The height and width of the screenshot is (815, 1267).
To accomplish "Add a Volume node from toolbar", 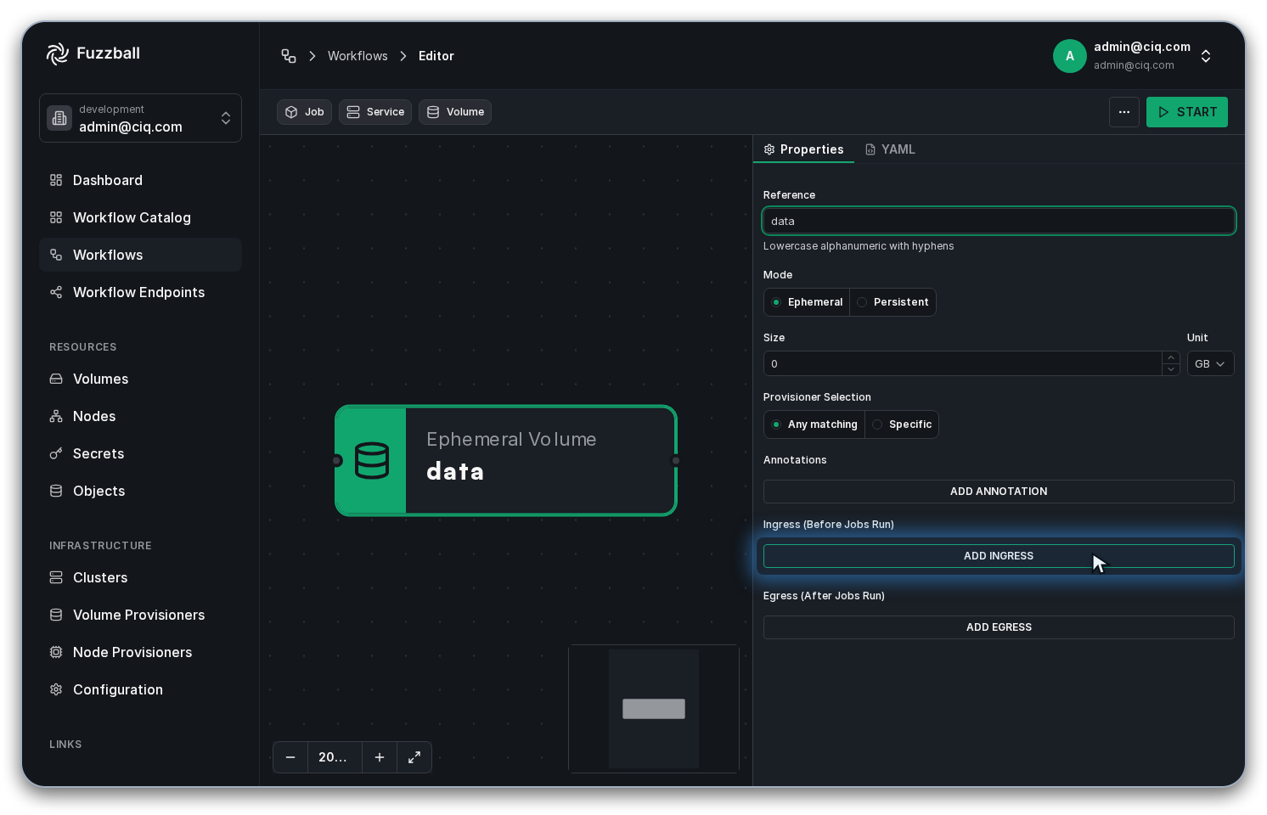I will pos(455,112).
